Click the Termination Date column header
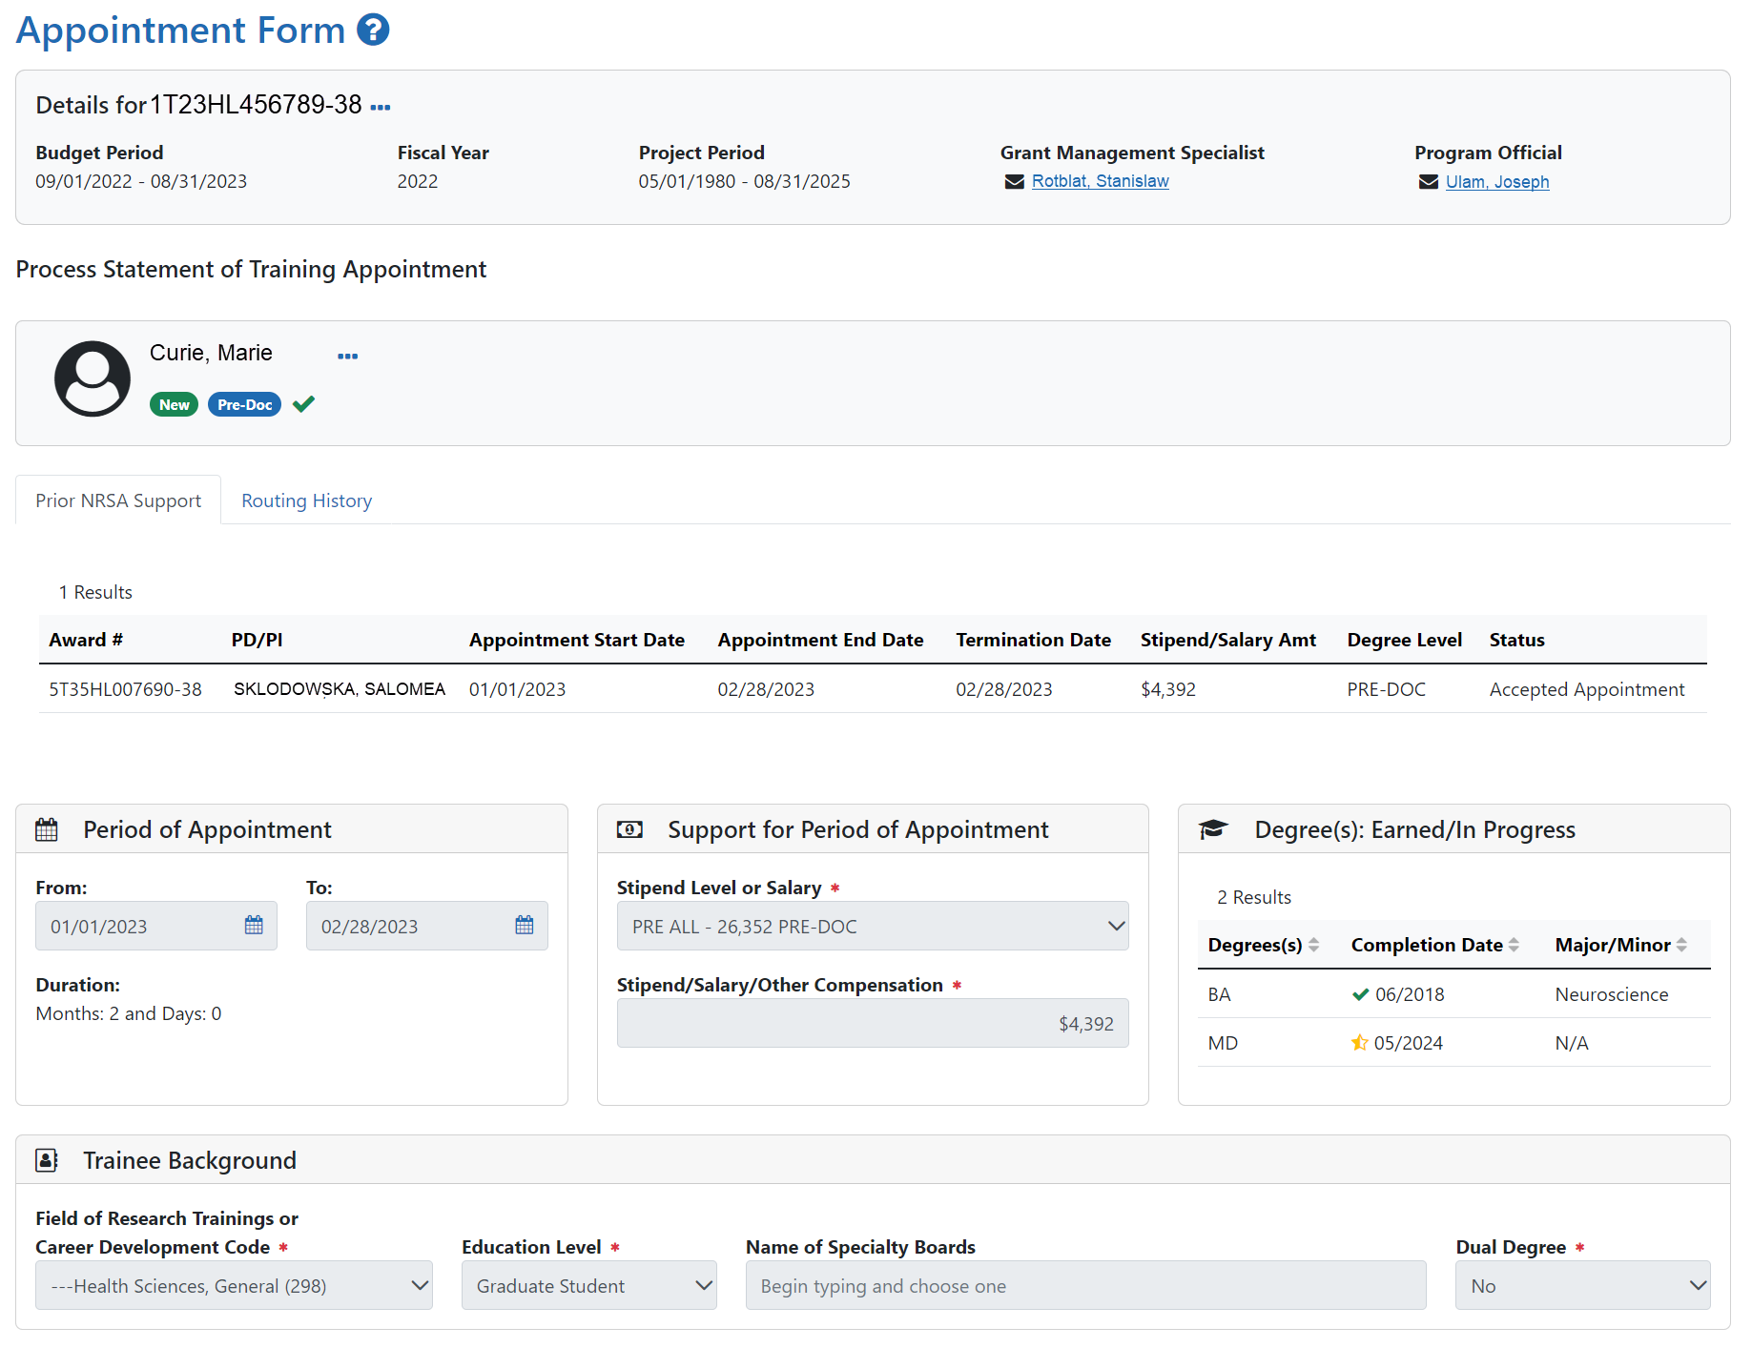This screenshot has height=1348, width=1752. coord(1034,640)
